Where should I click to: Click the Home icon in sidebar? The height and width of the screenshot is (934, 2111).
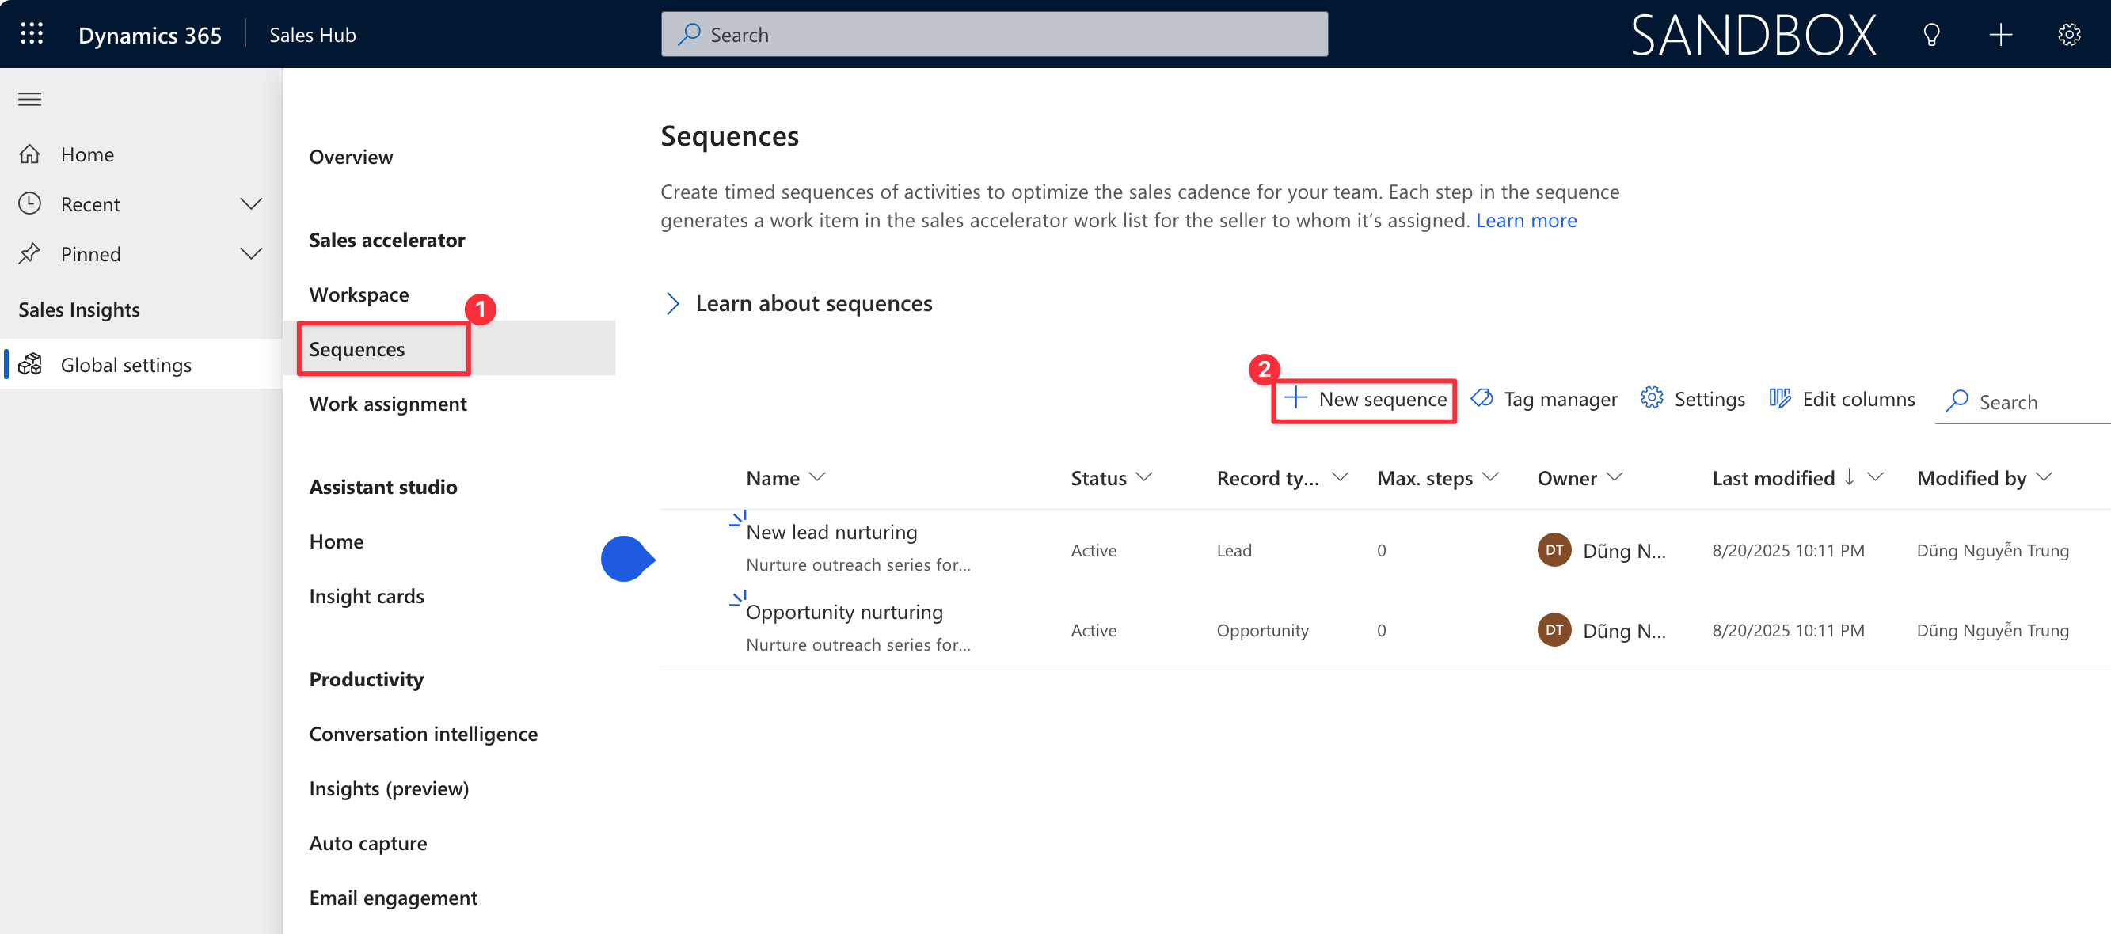29,155
